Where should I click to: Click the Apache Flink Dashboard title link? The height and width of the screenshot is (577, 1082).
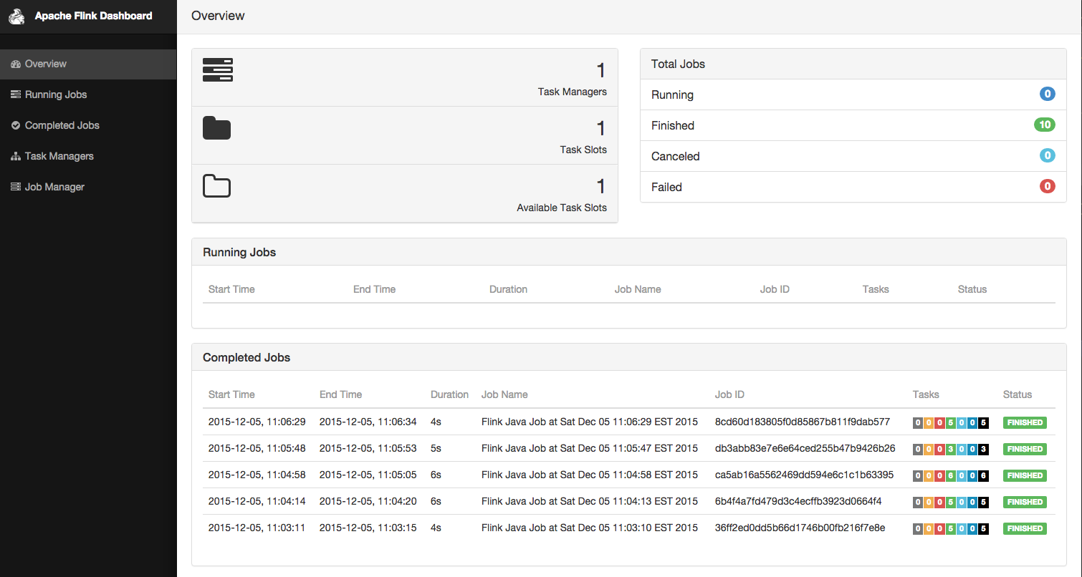[93, 16]
